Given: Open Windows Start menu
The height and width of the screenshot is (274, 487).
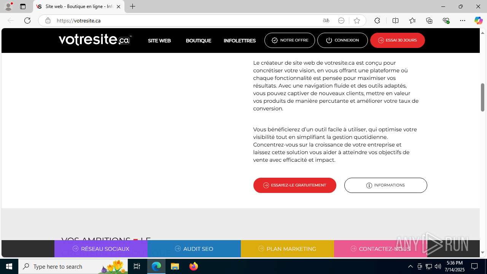Looking at the screenshot, I should [x=9, y=266].
